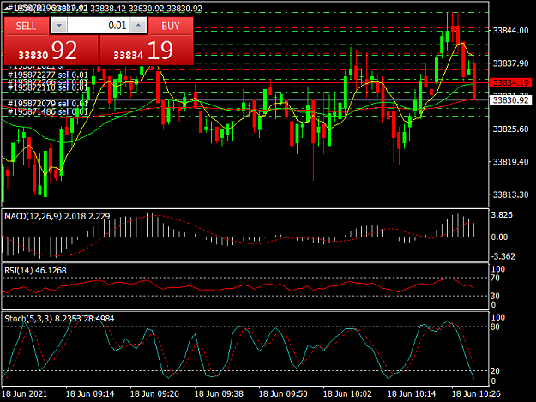Click the 20 level on Stochastic scale
This screenshot has width=536, height=402.
pyautogui.click(x=496, y=370)
